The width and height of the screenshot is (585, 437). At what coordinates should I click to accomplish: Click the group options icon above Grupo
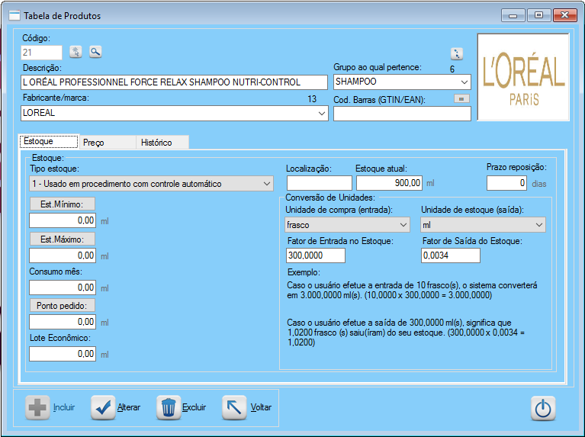click(x=457, y=53)
